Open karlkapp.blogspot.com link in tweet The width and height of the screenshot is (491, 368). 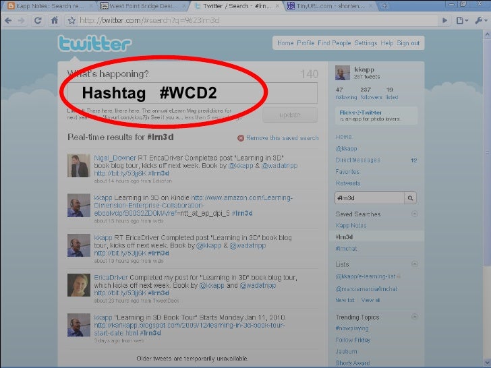pos(189,329)
